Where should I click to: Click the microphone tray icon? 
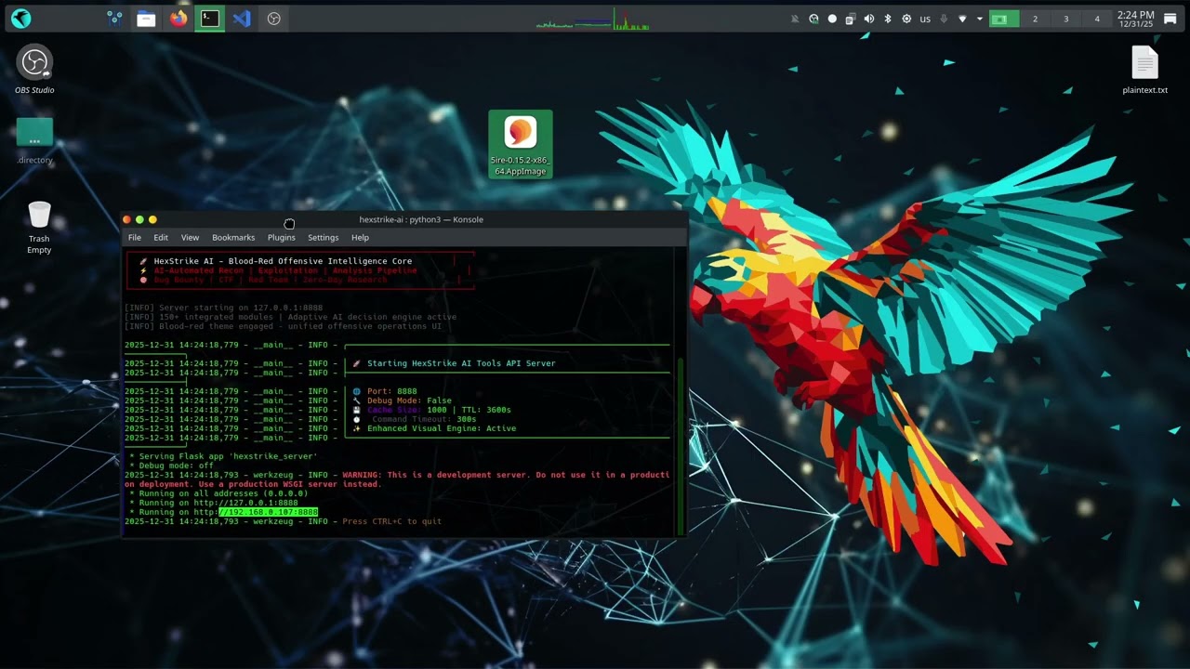point(944,19)
